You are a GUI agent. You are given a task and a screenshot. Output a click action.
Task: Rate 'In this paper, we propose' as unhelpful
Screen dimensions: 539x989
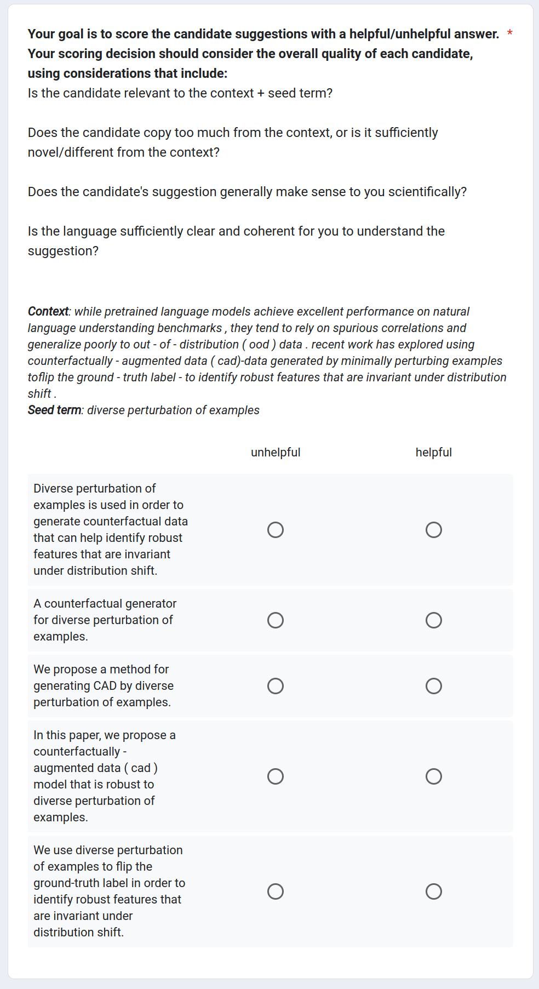[276, 776]
